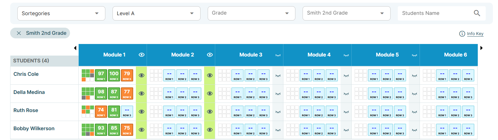Click Della Medina Module 1 color grid
The width and height of the screenshot is (498, 140).
(x=88, y=93)
